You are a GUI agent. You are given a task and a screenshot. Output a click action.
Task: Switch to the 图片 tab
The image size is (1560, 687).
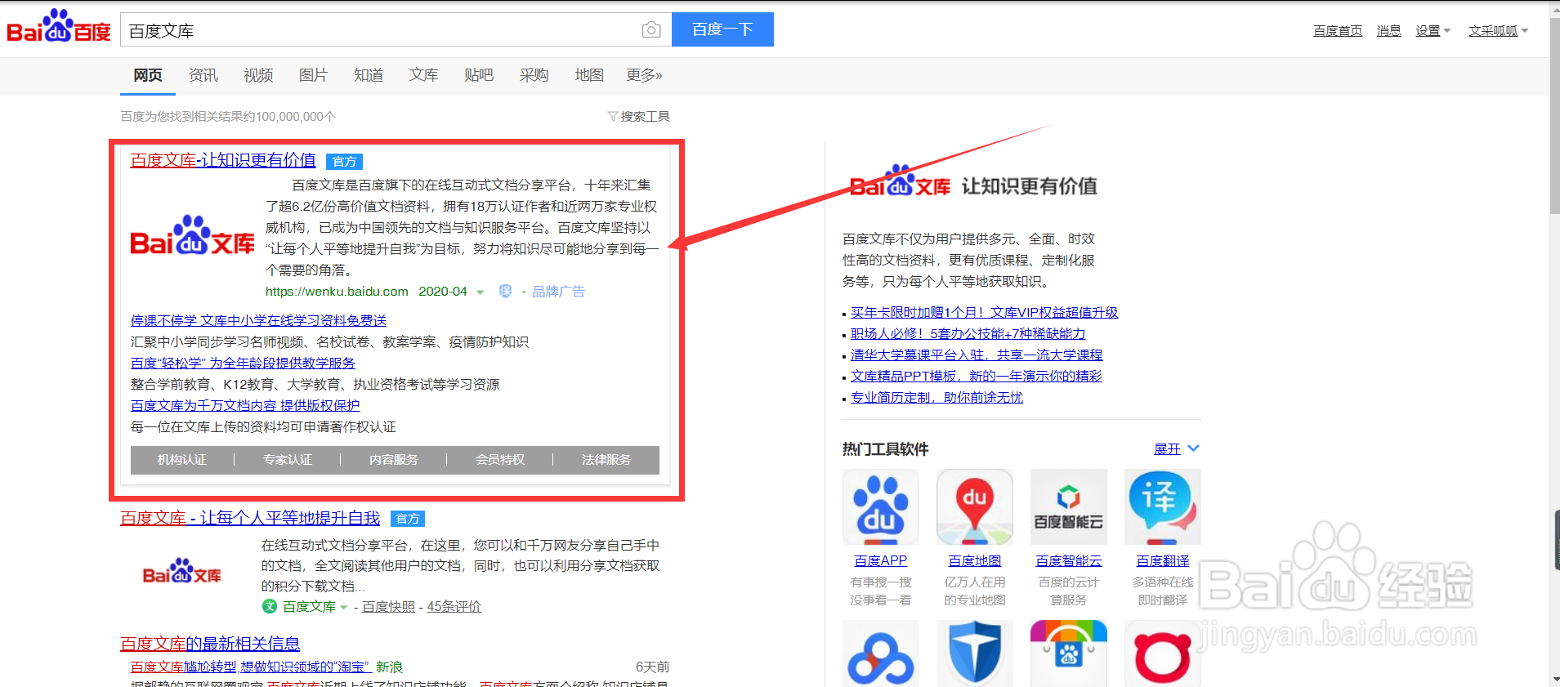[x=313, y=75]
